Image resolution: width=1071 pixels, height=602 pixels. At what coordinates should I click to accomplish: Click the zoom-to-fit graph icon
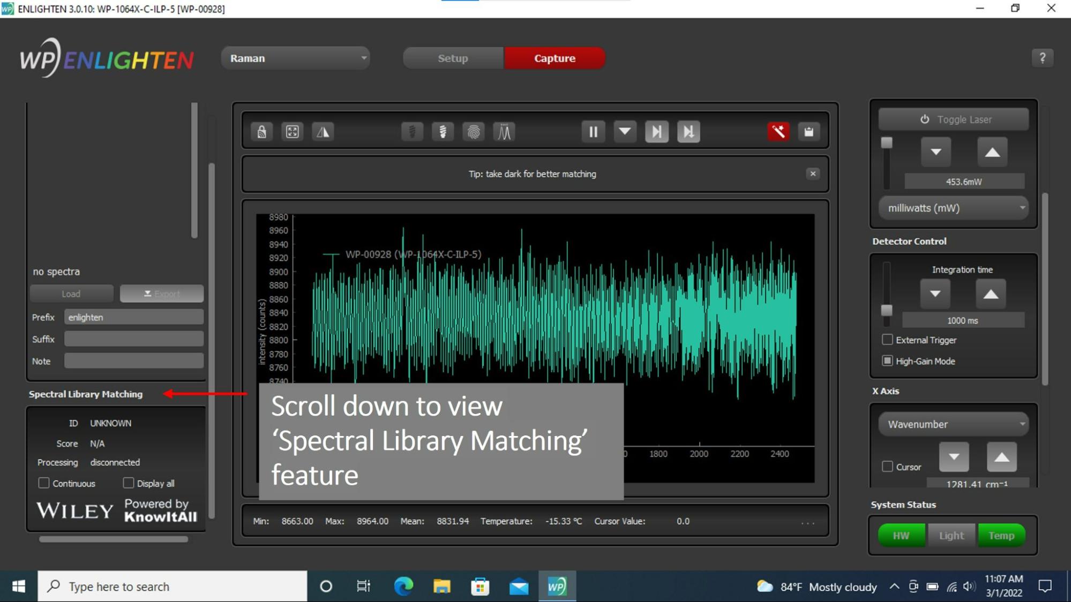point(292,132)
